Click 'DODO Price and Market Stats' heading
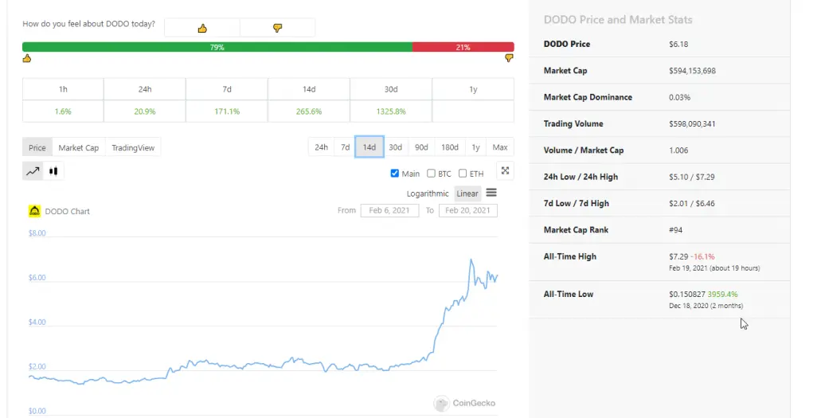 (x=618, y=20)
